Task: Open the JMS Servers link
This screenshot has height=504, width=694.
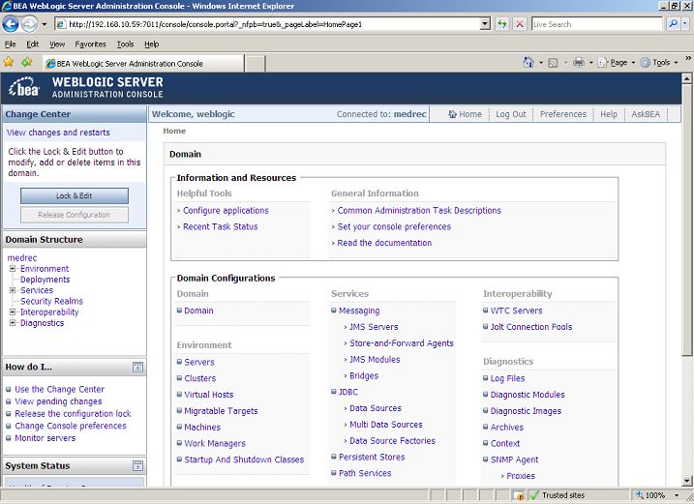Action: (x=374, y=327)
